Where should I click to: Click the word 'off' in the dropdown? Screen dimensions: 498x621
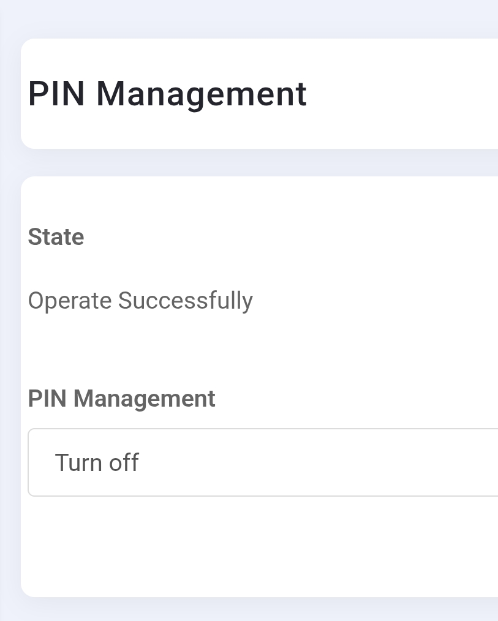tap(124, 462)
